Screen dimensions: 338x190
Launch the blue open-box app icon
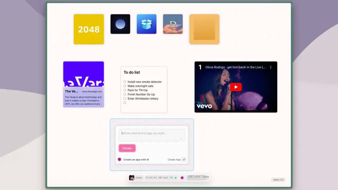(147, 24)
